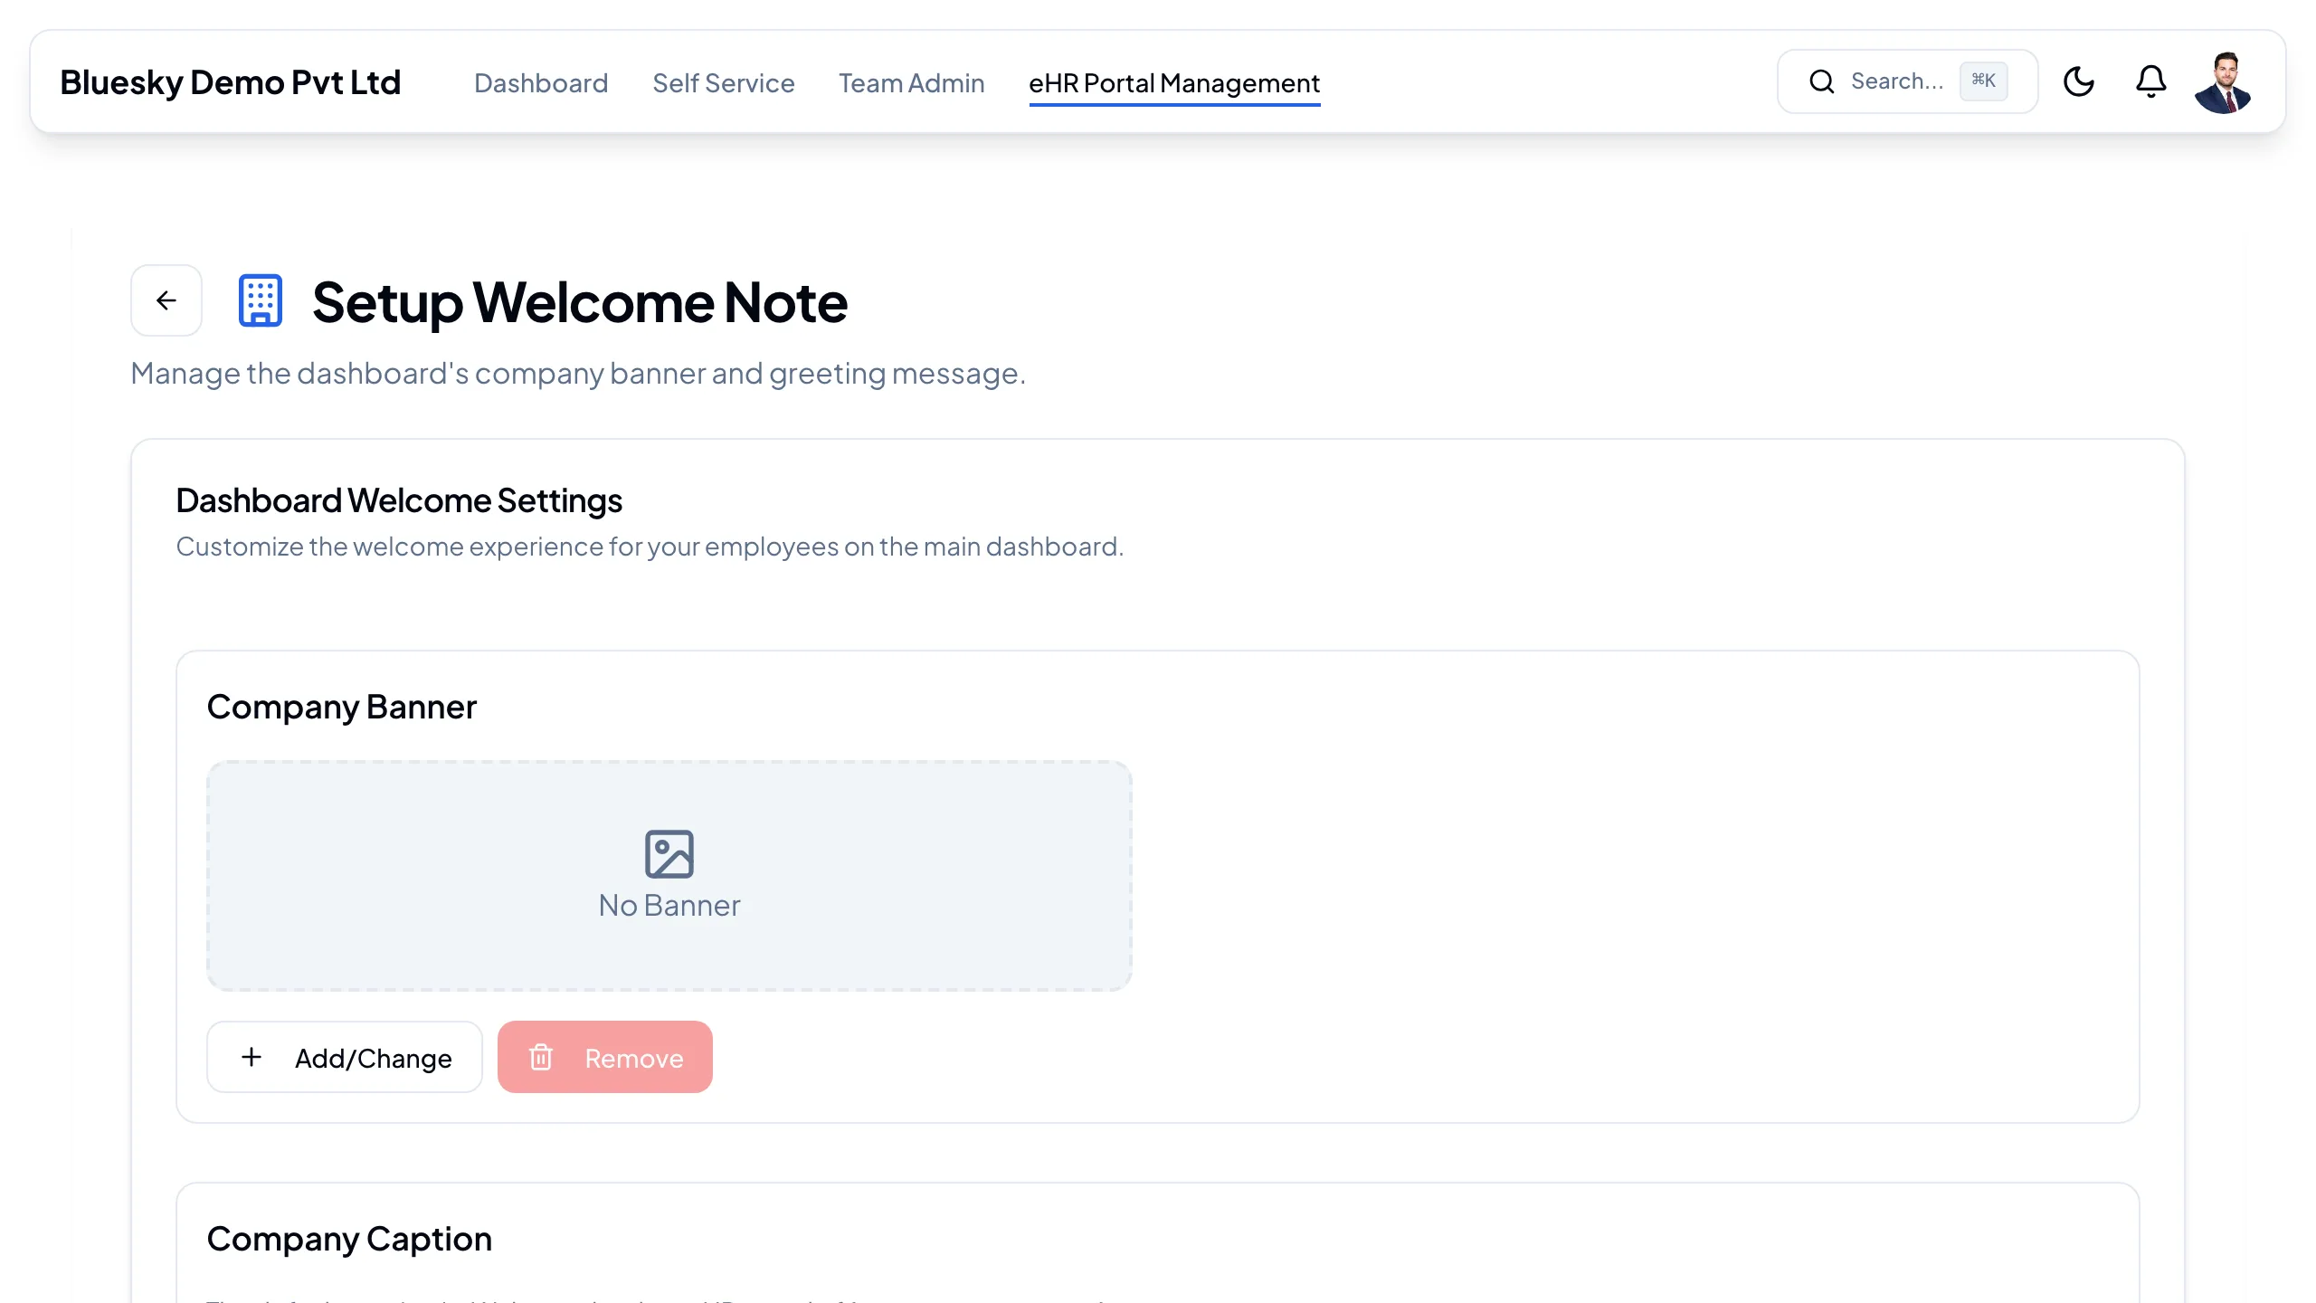The width and height of the screenshot is (2316, 1303).
Task: Switch to the Self Service tab
Action: point(724,83)
